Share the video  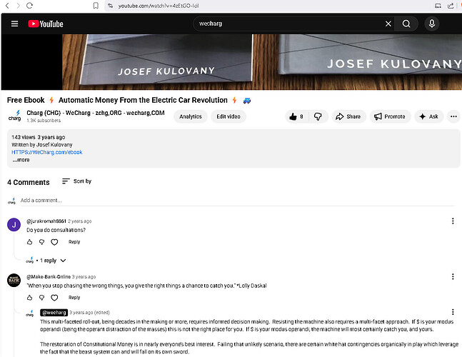pyautogui.click(x=348, y=116)
